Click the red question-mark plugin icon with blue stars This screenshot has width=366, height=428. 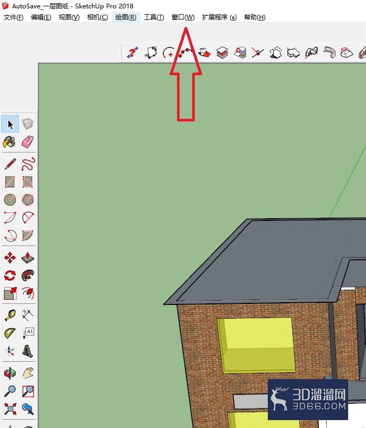[132, 53]
